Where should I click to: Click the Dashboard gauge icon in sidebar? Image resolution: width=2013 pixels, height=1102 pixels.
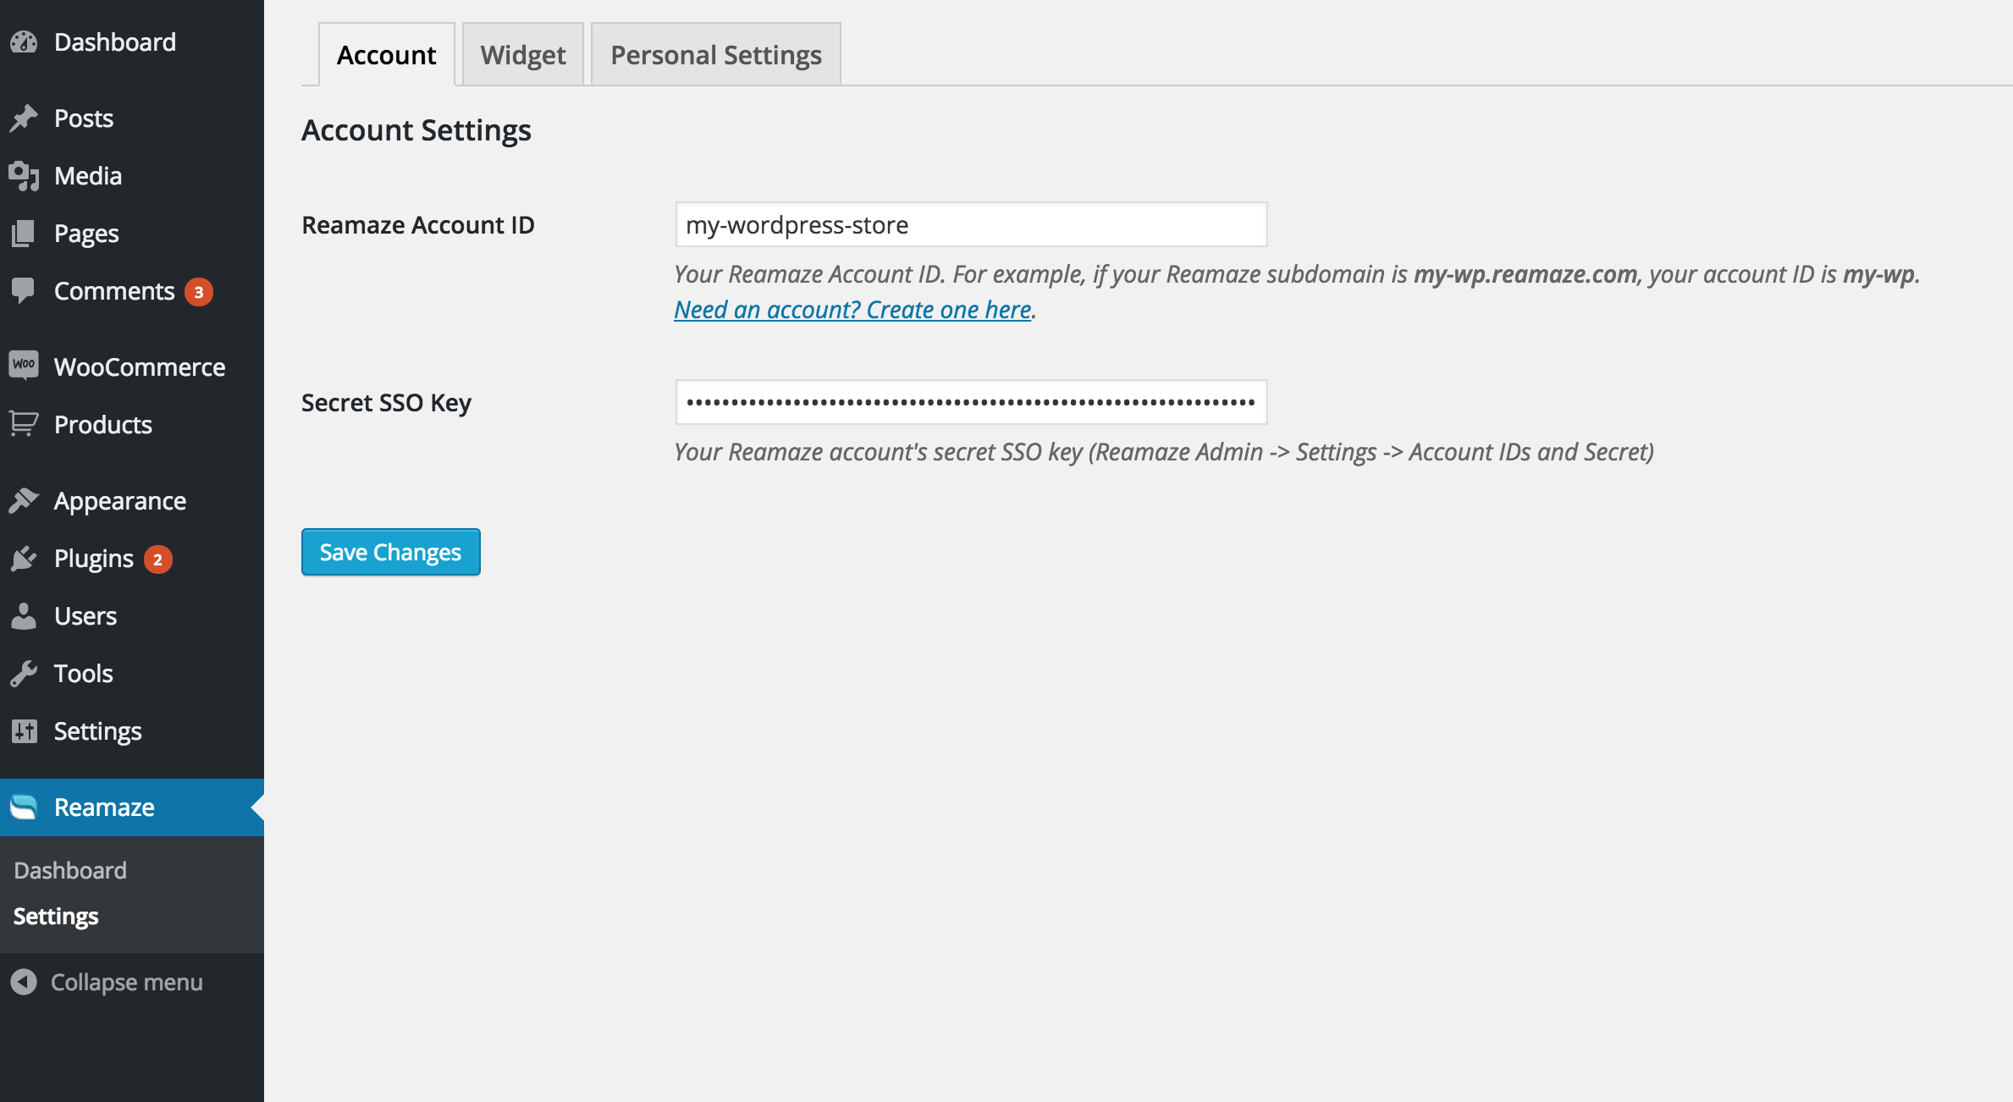[24, 41]
